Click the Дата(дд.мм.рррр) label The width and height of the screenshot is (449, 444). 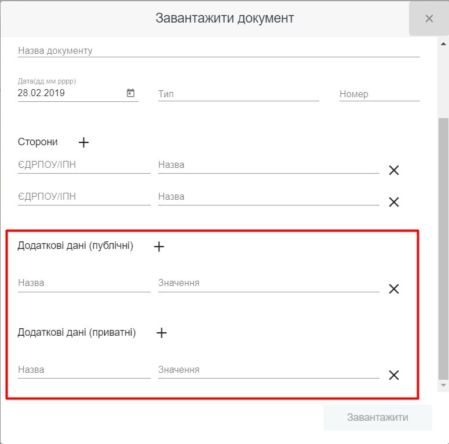[47, 81]
